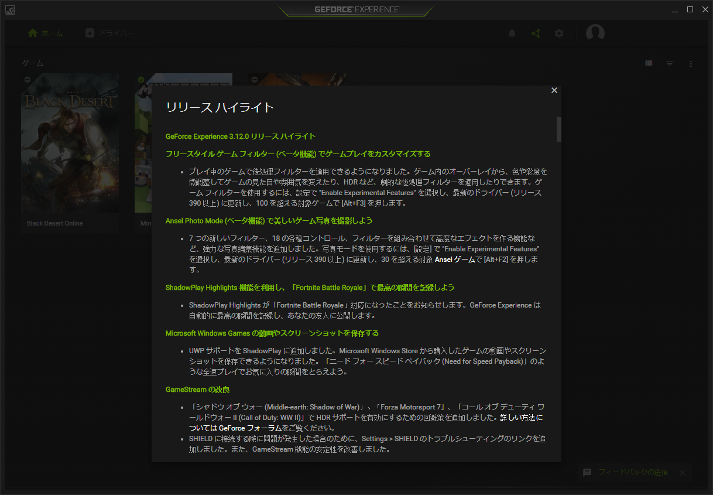This screenshot has height=495, width=713.
Task: Click the Minecraft optimized checkmark badge
Action: (x=141, y=80)
